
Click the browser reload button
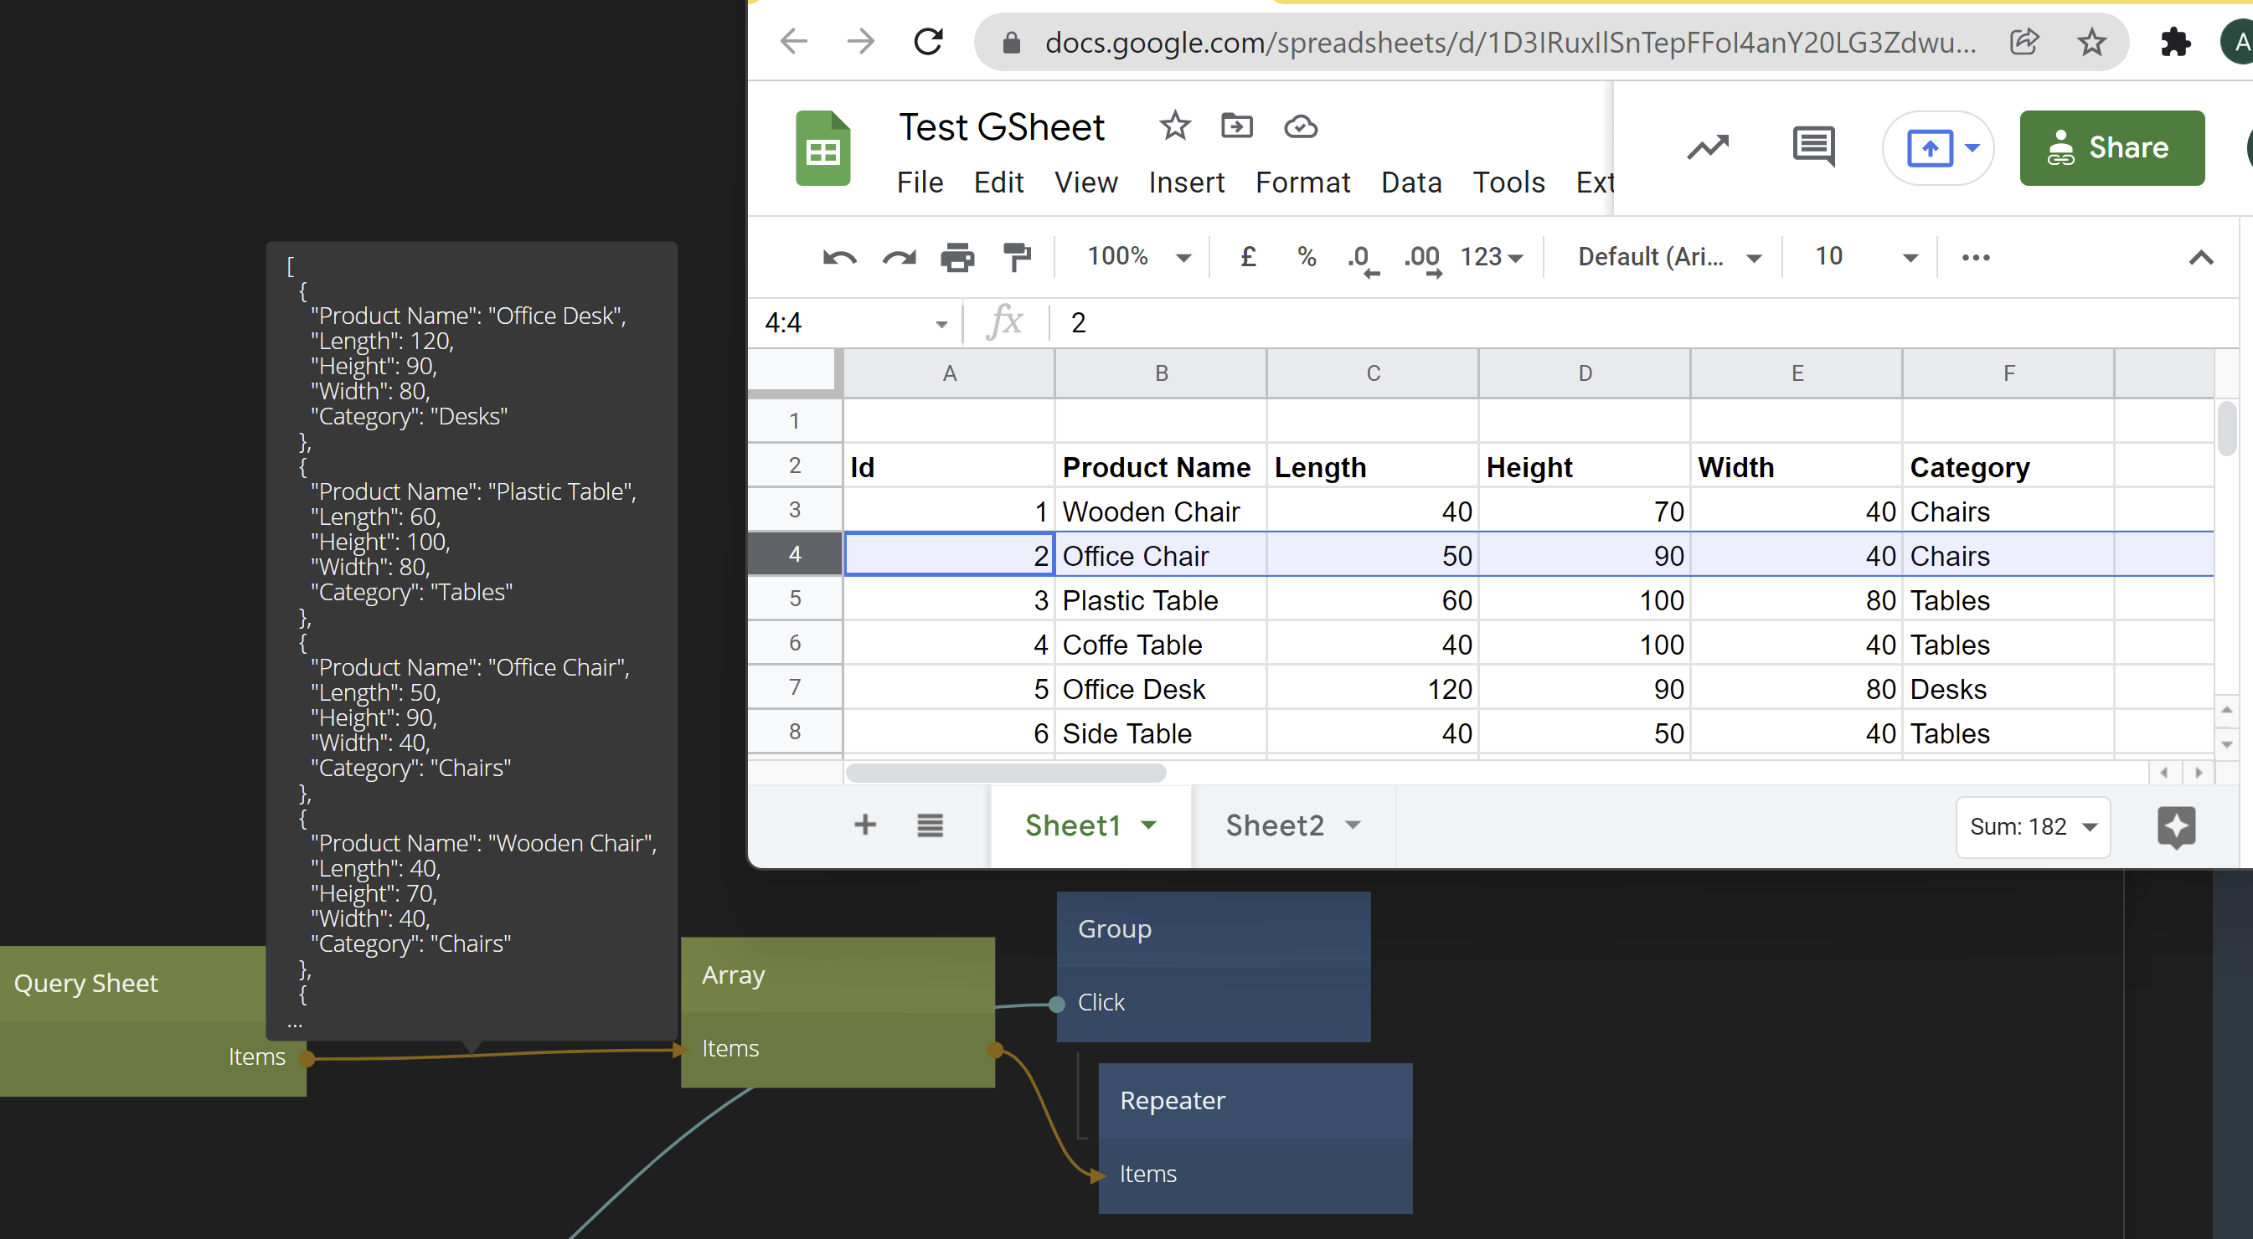coord(927,42)
